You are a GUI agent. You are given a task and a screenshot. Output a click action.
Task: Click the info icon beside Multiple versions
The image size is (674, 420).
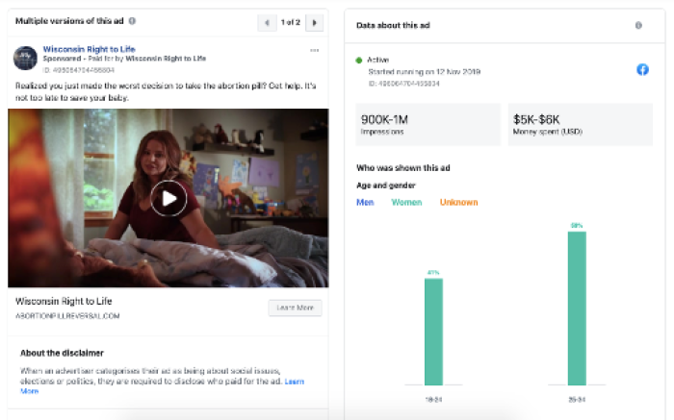coord(132,20)
